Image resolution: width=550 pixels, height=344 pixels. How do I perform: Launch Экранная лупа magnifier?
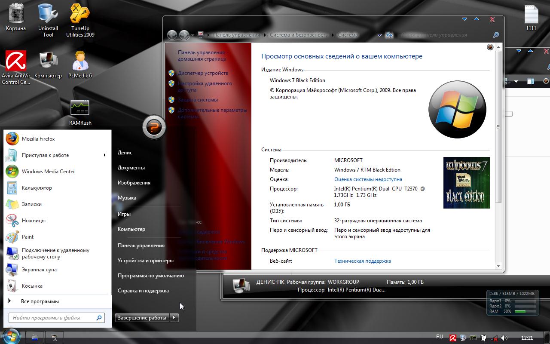[58, 270]
